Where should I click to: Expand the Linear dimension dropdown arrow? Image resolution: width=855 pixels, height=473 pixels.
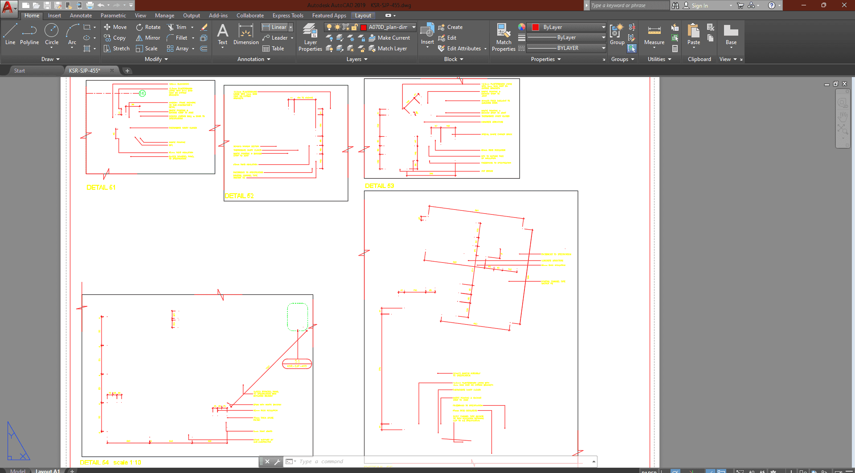pos(291,27)
